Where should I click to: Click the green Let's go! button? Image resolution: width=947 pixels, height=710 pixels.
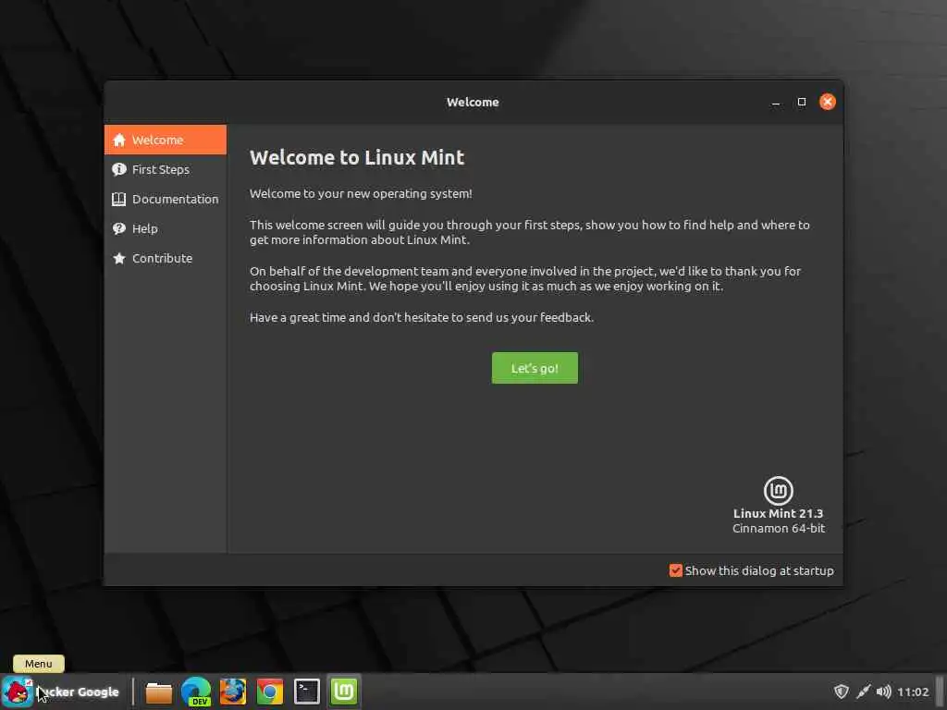click(535, 368)
